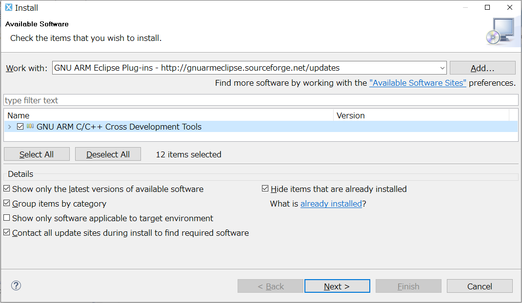
Task: Click the Add... button
Action: 482,68
